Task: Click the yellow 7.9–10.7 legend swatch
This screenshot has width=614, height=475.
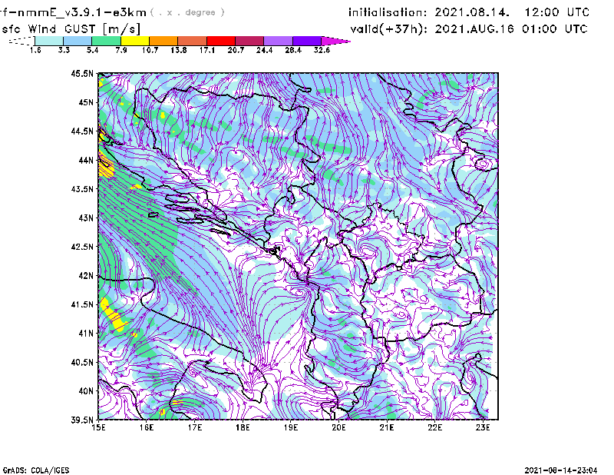Action: [x=135, y=41]
